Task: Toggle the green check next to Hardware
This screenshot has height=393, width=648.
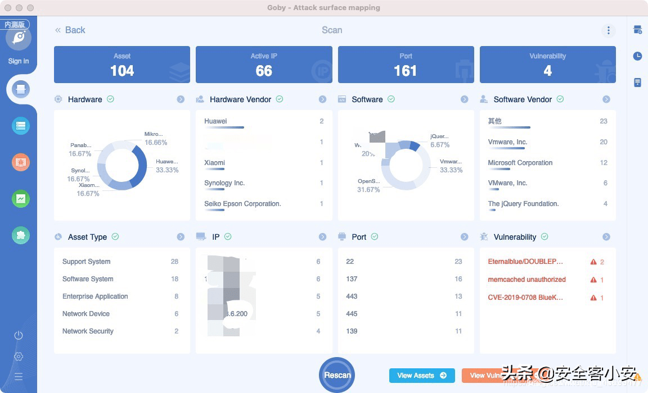Action: point(111,99)
